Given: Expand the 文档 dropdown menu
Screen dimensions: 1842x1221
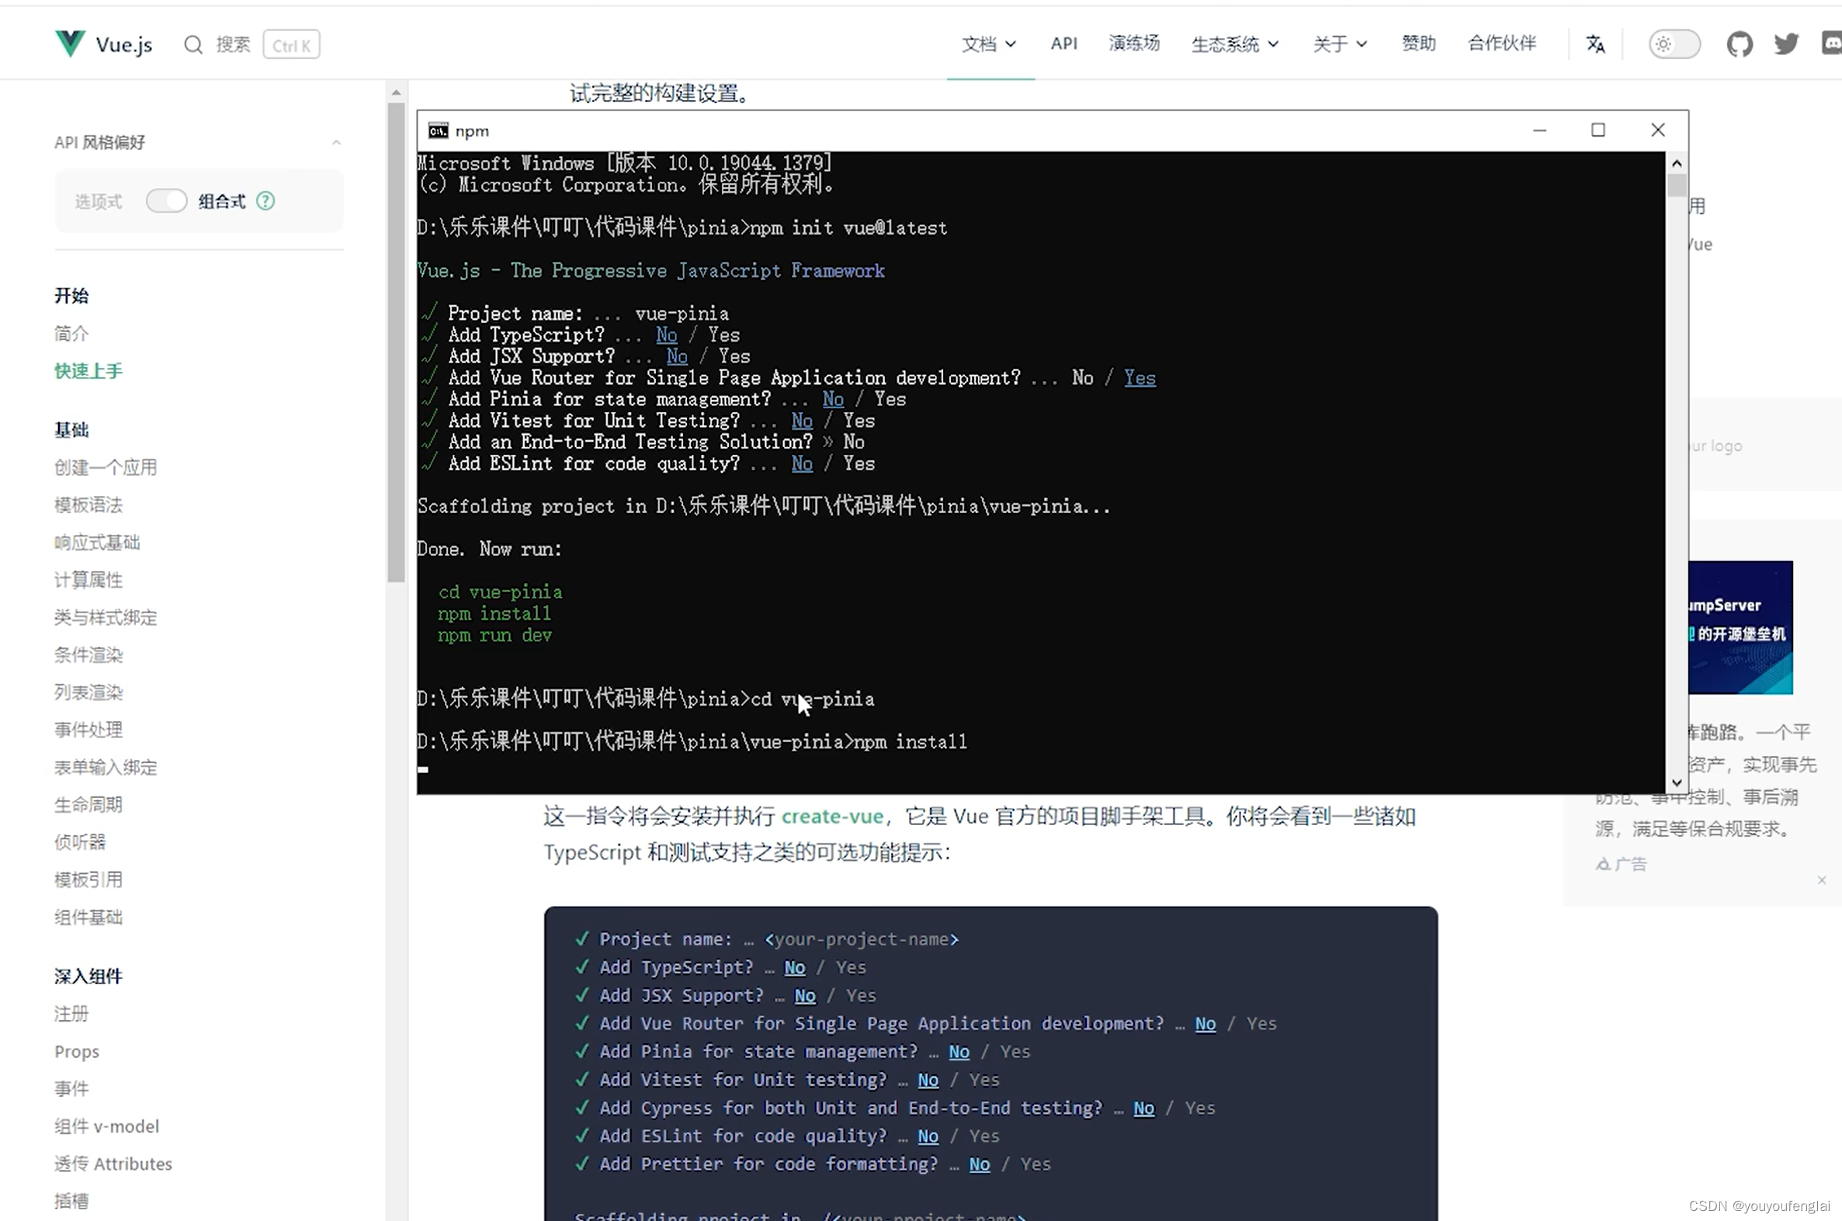Looking at the screenshot, I should (989, 44).
